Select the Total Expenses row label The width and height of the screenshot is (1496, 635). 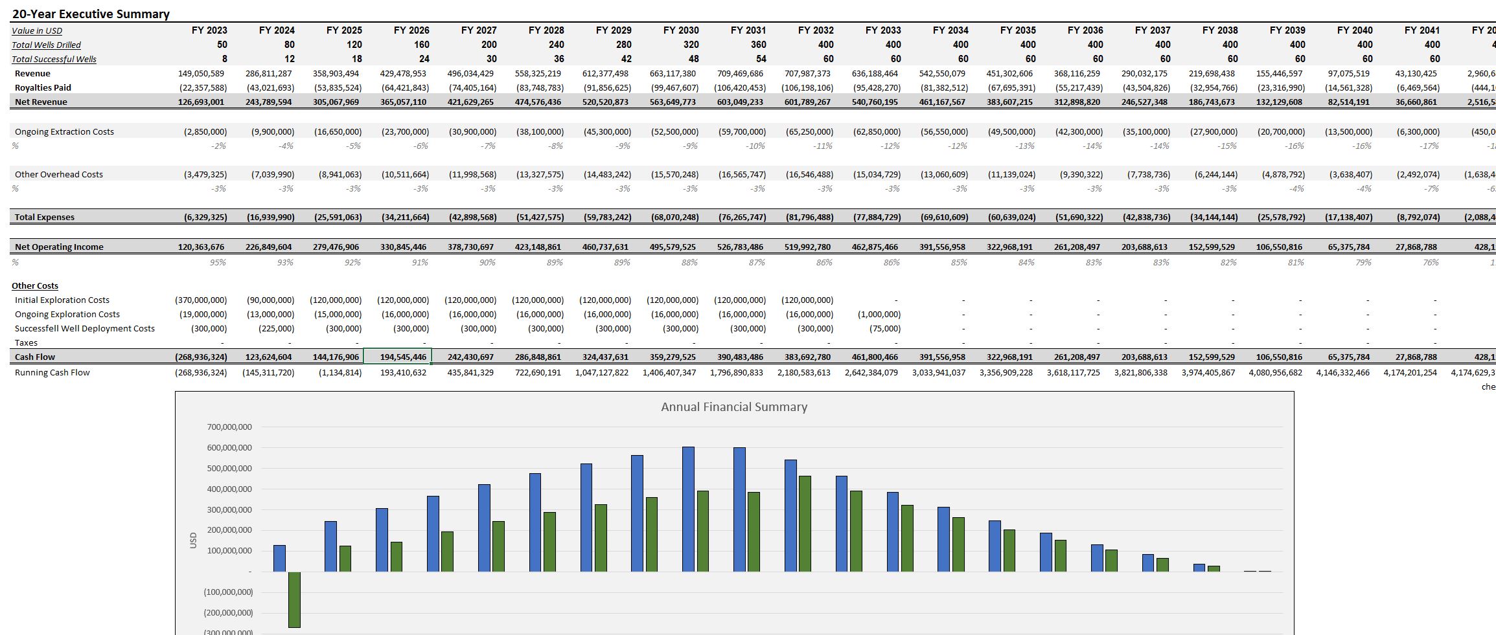[x=44, y=217]
